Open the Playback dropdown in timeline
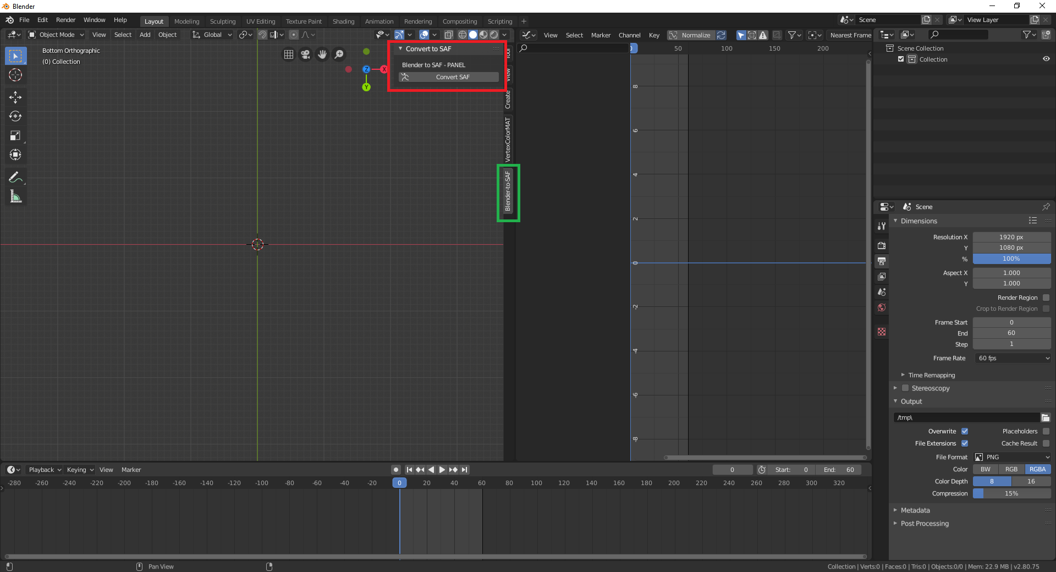The width and height of the screenshot is (1056, 572). tap(45, 470)
